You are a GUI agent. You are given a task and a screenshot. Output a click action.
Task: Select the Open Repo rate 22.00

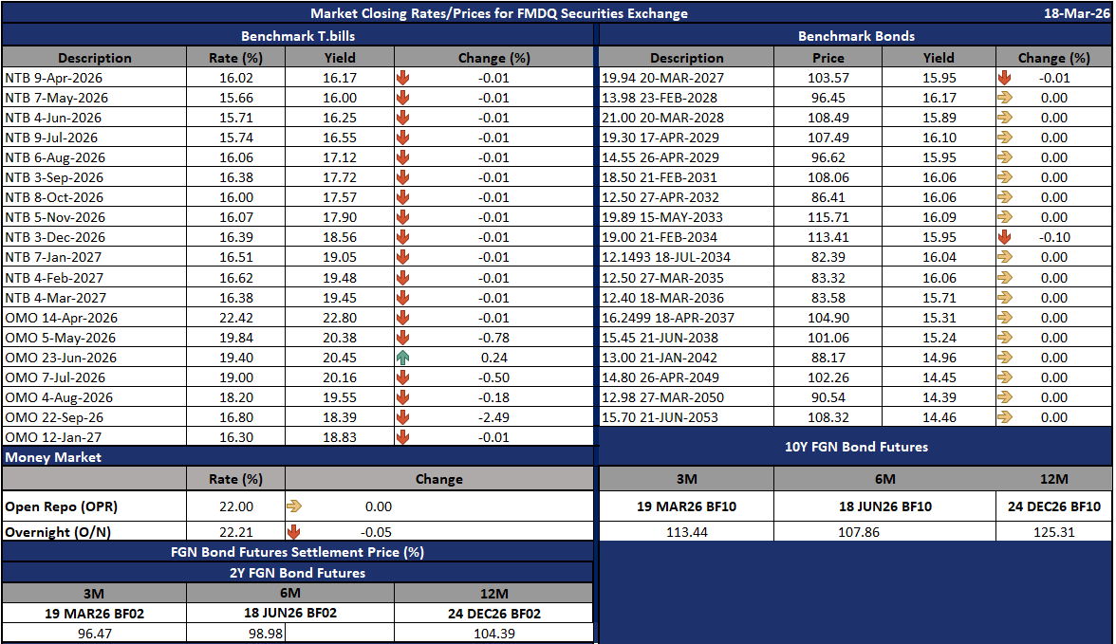pos(235,506)
